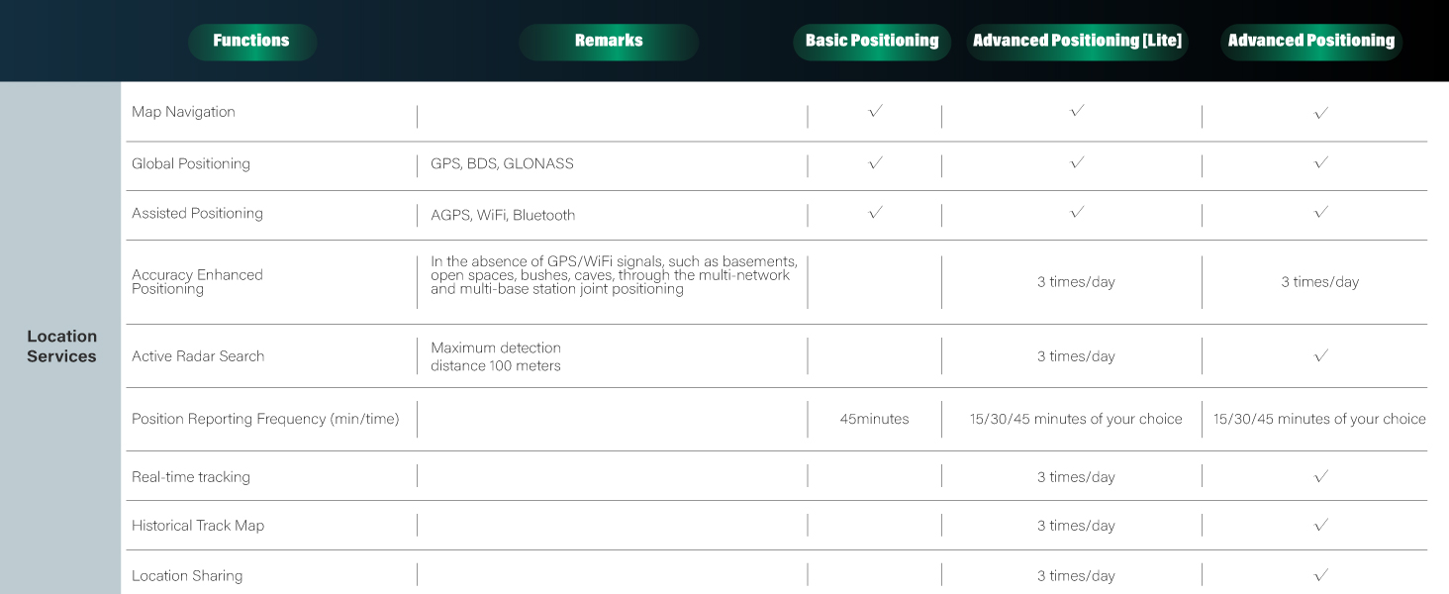Click 15/30/45 minutes value in last Advanced Positioning column
The height and width of the screenshot is (594, 1449).
click(1319, 419)
